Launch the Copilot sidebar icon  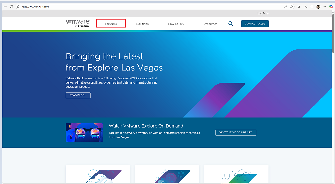331,7
